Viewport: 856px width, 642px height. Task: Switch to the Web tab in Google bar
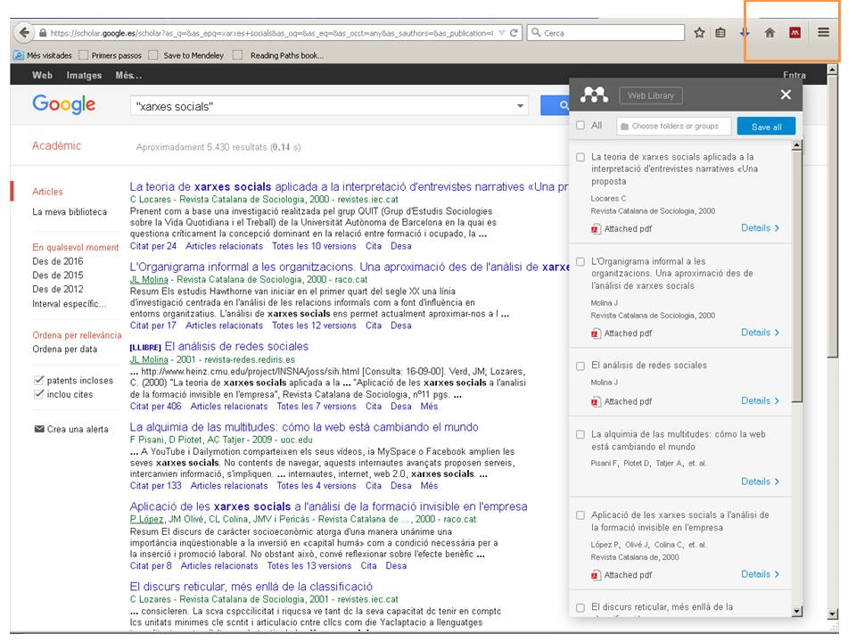(x=42, y=75)
